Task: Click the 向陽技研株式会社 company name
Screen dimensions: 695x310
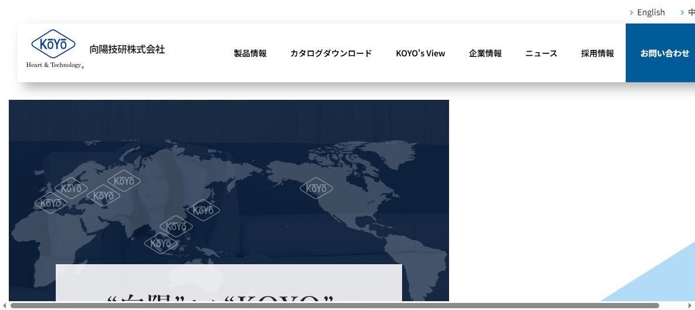Action: point(127,49)
